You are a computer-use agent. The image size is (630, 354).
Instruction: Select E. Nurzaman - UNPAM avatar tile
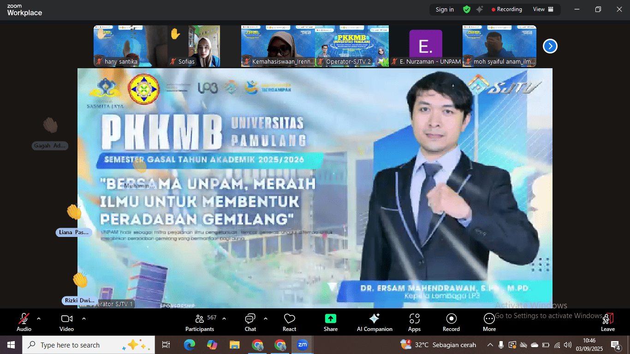pyautogui.click(x=426, y=46)
